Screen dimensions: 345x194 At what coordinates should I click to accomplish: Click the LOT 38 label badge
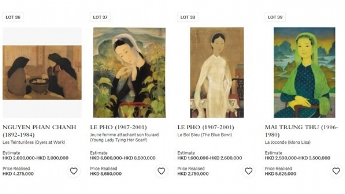tap(187, 17)
